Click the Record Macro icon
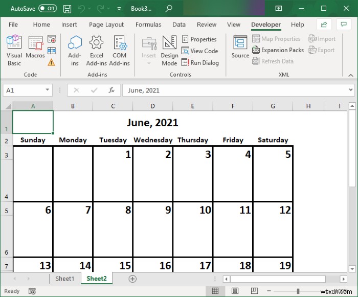 [x=52, y=39]
